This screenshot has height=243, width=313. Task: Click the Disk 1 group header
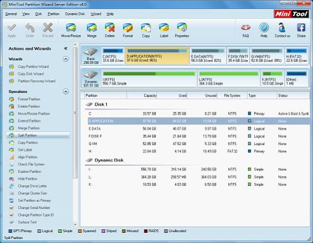[x=97, y=104]
